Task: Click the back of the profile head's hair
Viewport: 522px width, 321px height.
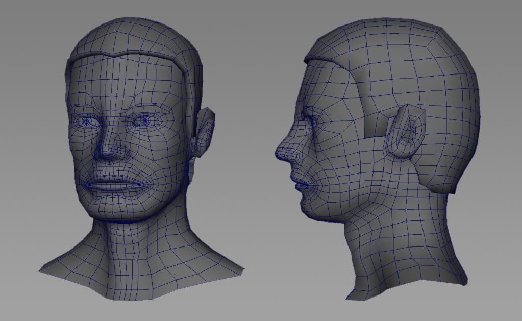Action: pyautogui.click(x=459, y=102)
